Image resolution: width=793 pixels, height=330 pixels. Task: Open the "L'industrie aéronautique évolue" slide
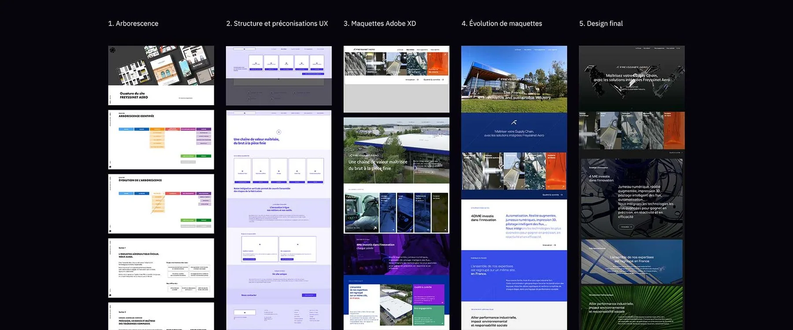(161, 268)
